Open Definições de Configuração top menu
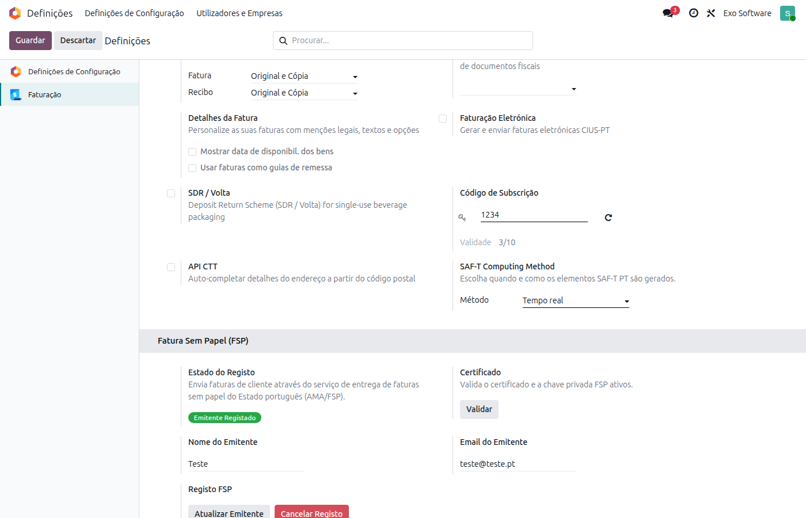This screenshot has width=806, height=518. (x=134, y=13)
